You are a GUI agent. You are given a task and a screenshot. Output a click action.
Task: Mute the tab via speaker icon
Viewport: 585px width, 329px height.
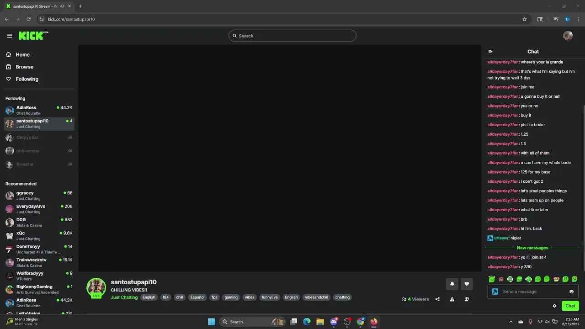pos(62,6)
